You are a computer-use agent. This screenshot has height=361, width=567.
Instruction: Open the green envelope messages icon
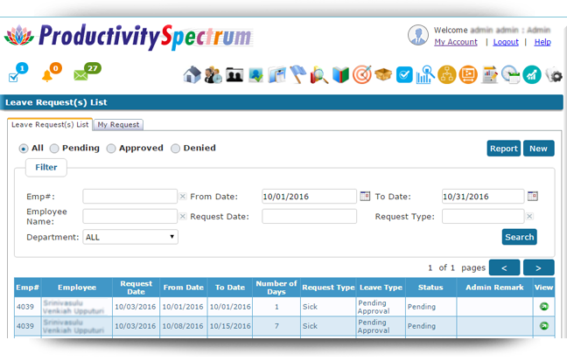(x=82, y=75)
